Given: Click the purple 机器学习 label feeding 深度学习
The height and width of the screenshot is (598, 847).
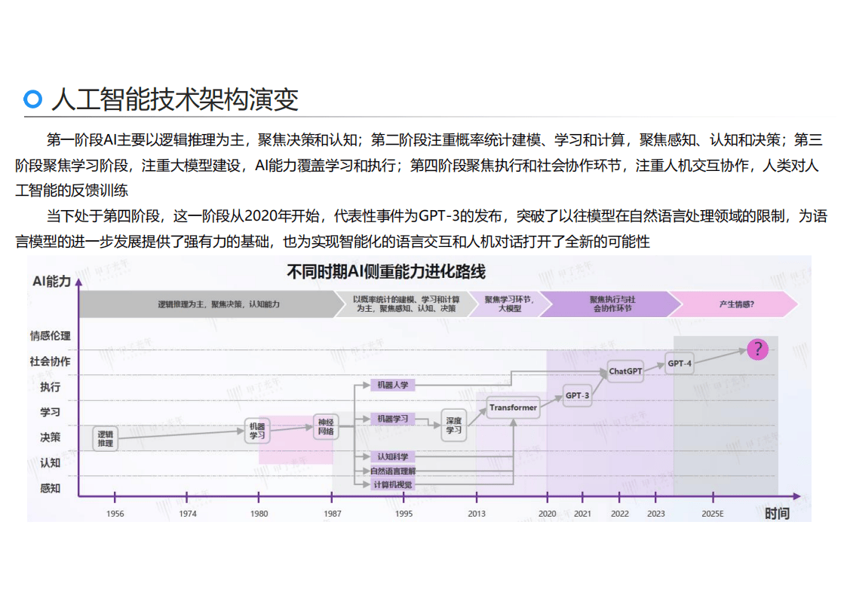Looking at the screenshot, I should (x=393, y=419).
